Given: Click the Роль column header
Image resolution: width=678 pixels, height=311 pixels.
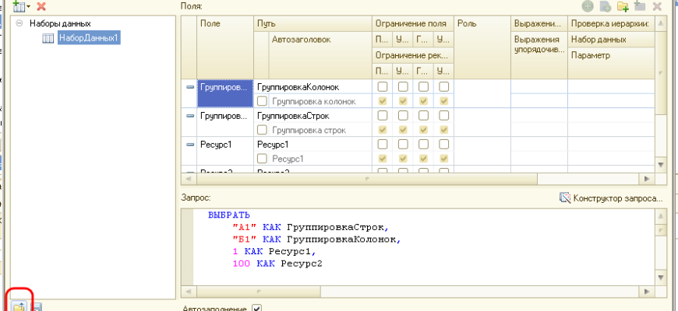Looking at the screenshot, I should [x=482, y=23].
